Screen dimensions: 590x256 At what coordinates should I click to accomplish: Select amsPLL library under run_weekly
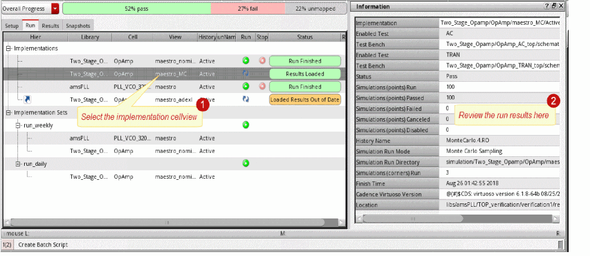(79, 138)
